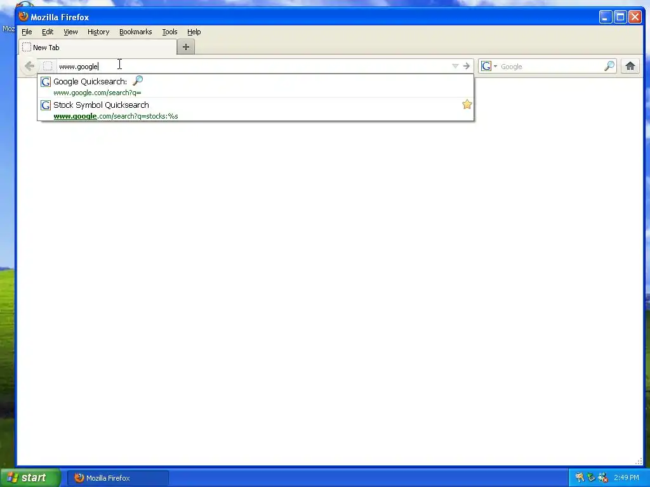Click magnifier icon next to Google Quicksearch
This screenshot has height=487, width=650.
(138, 81)
